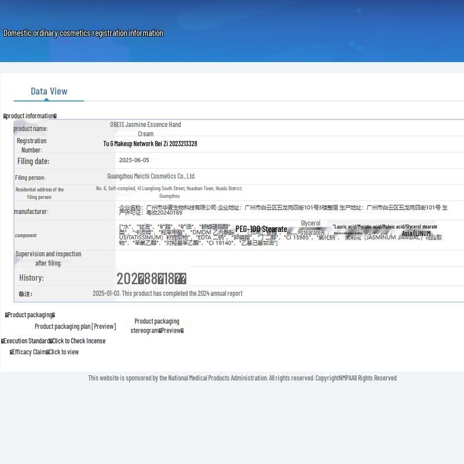This screenshot has width=464, height=464.
Task: Click the product information section header
Action: tap(30, 116)
